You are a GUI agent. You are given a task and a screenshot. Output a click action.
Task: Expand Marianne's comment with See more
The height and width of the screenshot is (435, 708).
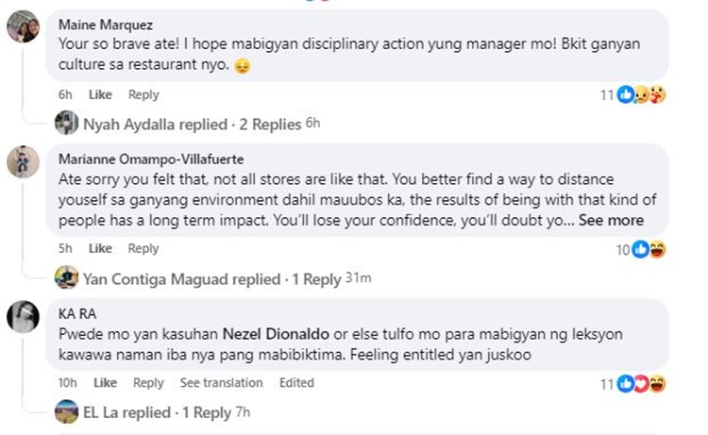tap(611, 221)
